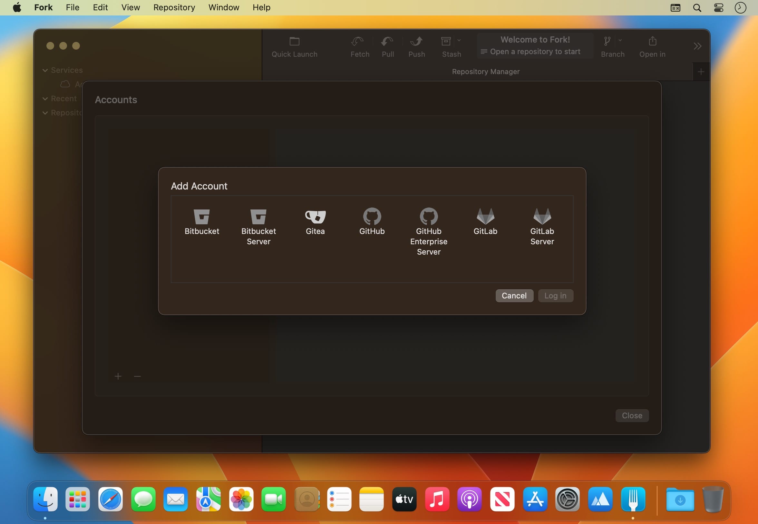The width and height of the screenshot is (758, 524).
Task: Collapse the Recent sidebar section
Action: [45, 99]
